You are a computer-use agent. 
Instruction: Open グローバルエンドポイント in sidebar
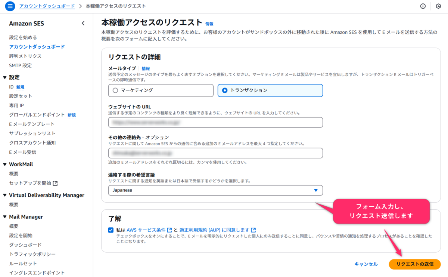coord(37,115)
